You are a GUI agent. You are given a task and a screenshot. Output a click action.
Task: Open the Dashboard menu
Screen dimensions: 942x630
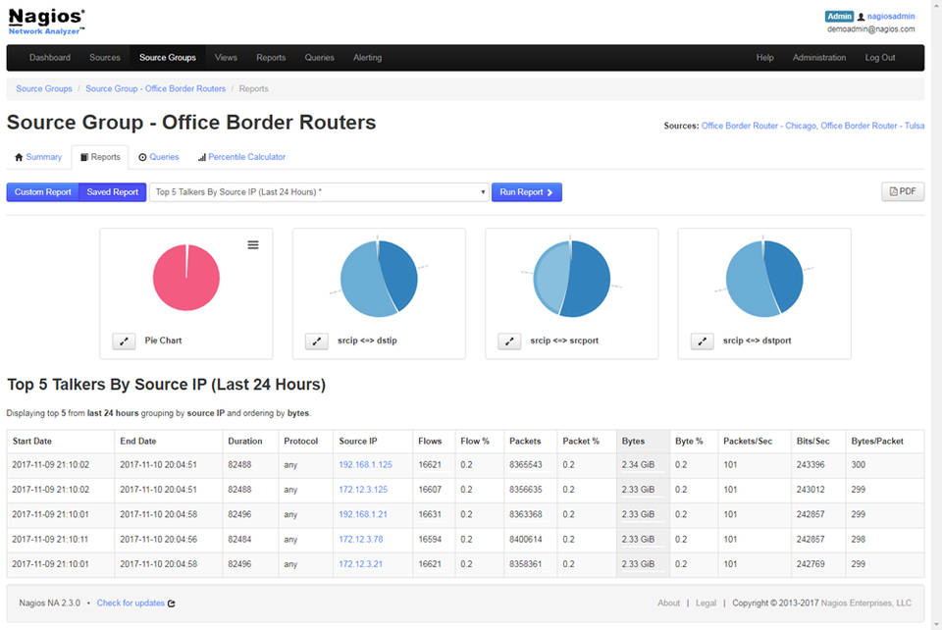point(50,58)
